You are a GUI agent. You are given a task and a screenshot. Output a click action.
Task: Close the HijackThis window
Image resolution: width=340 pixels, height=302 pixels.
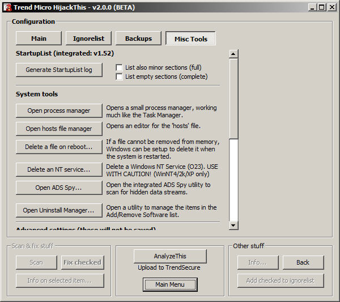(332, 7)
